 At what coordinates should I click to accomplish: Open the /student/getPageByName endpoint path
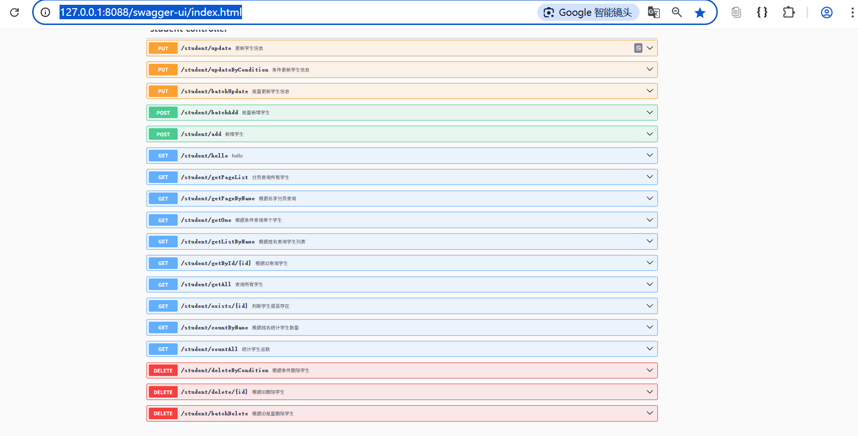(x=218, y=198)
